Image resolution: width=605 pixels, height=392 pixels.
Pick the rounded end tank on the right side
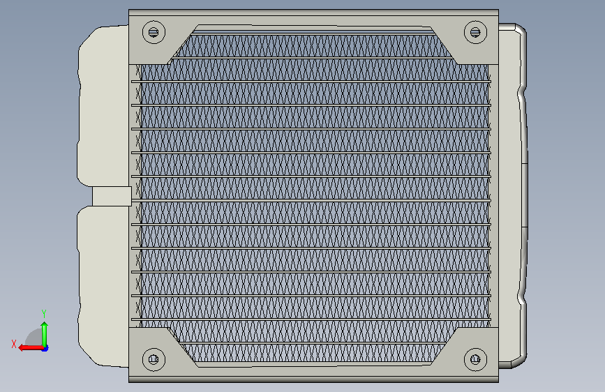512,196
